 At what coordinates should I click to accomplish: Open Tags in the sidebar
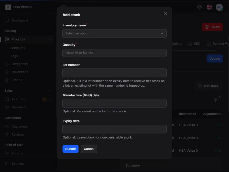click(x=14, y=56)
